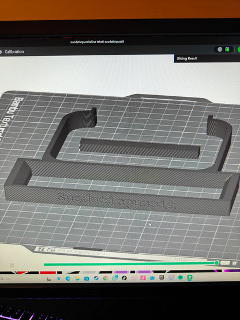The image size is (240, 320).
Task: Launch Steam from the taskbar
Action: click(x=96, y=278)
